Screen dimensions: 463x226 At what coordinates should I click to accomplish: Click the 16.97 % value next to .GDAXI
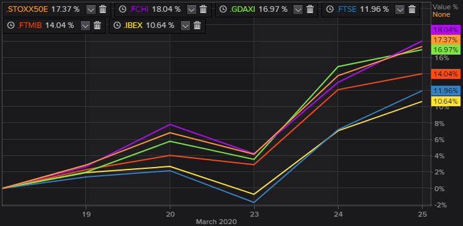(273, 9)
